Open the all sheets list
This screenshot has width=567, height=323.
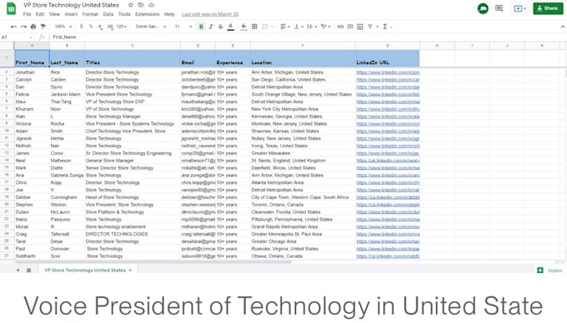(x=28, y=270)
